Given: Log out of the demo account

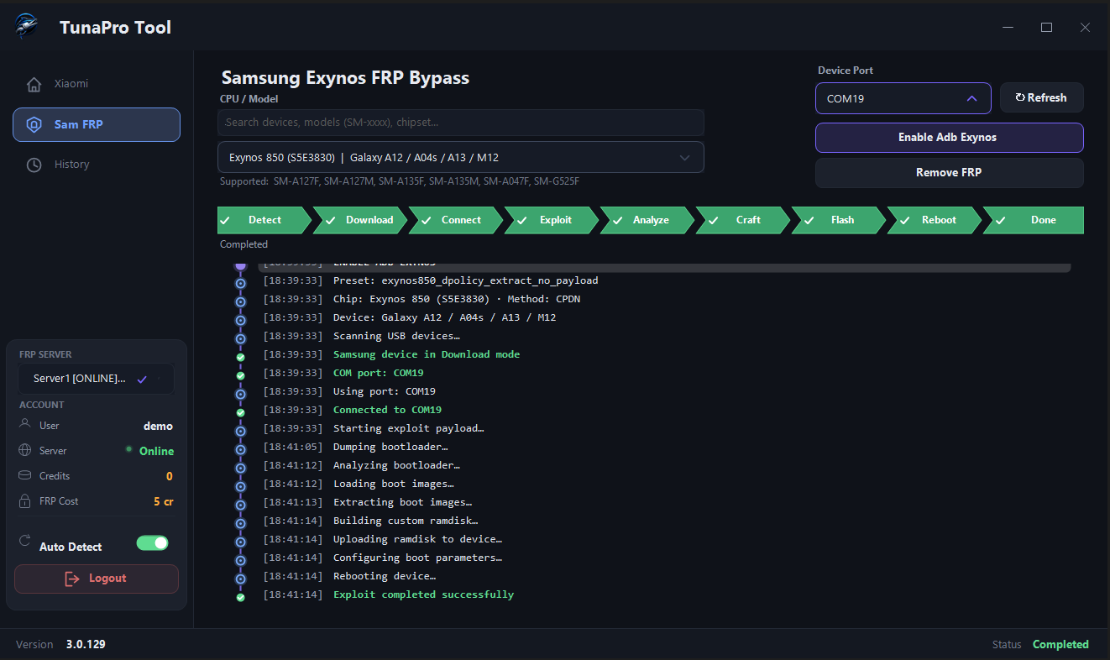Looking at the screenshot, I should pos(96,579).
